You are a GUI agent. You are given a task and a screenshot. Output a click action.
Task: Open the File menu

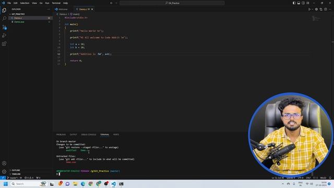point(9,3)
